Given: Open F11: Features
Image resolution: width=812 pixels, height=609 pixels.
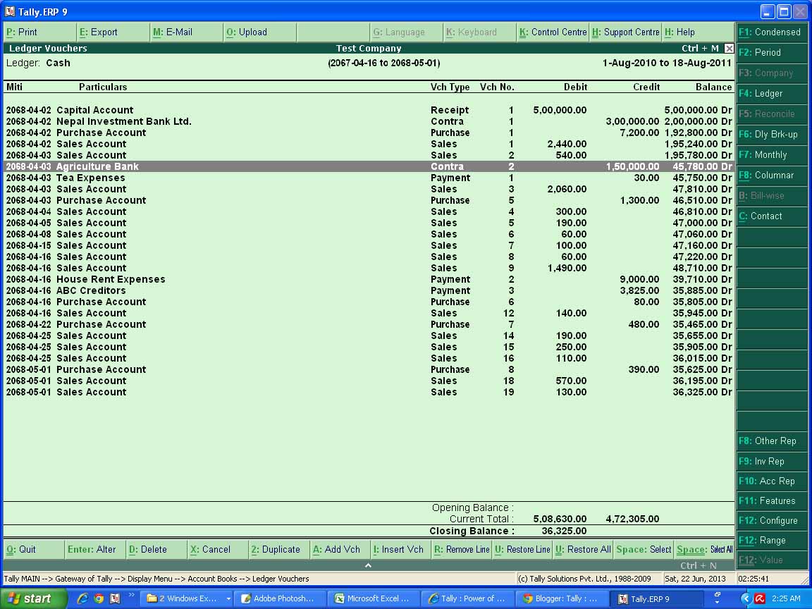Looking at the screenshot, I should pyautogui.click(x=772, y=500).
